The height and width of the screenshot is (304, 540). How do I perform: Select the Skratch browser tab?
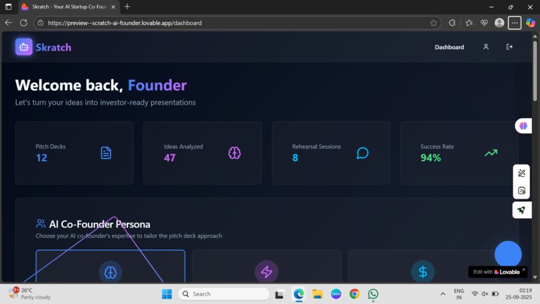tap(69, 7)
